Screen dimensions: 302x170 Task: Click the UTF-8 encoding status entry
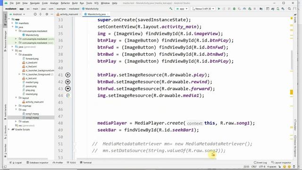[262, 167]
